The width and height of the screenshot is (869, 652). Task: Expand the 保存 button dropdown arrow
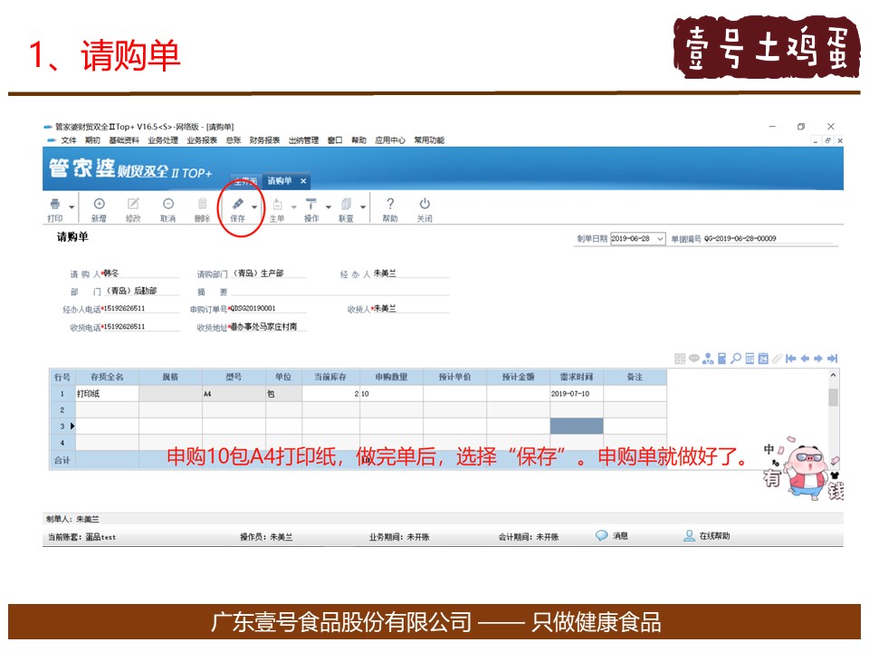254,206
